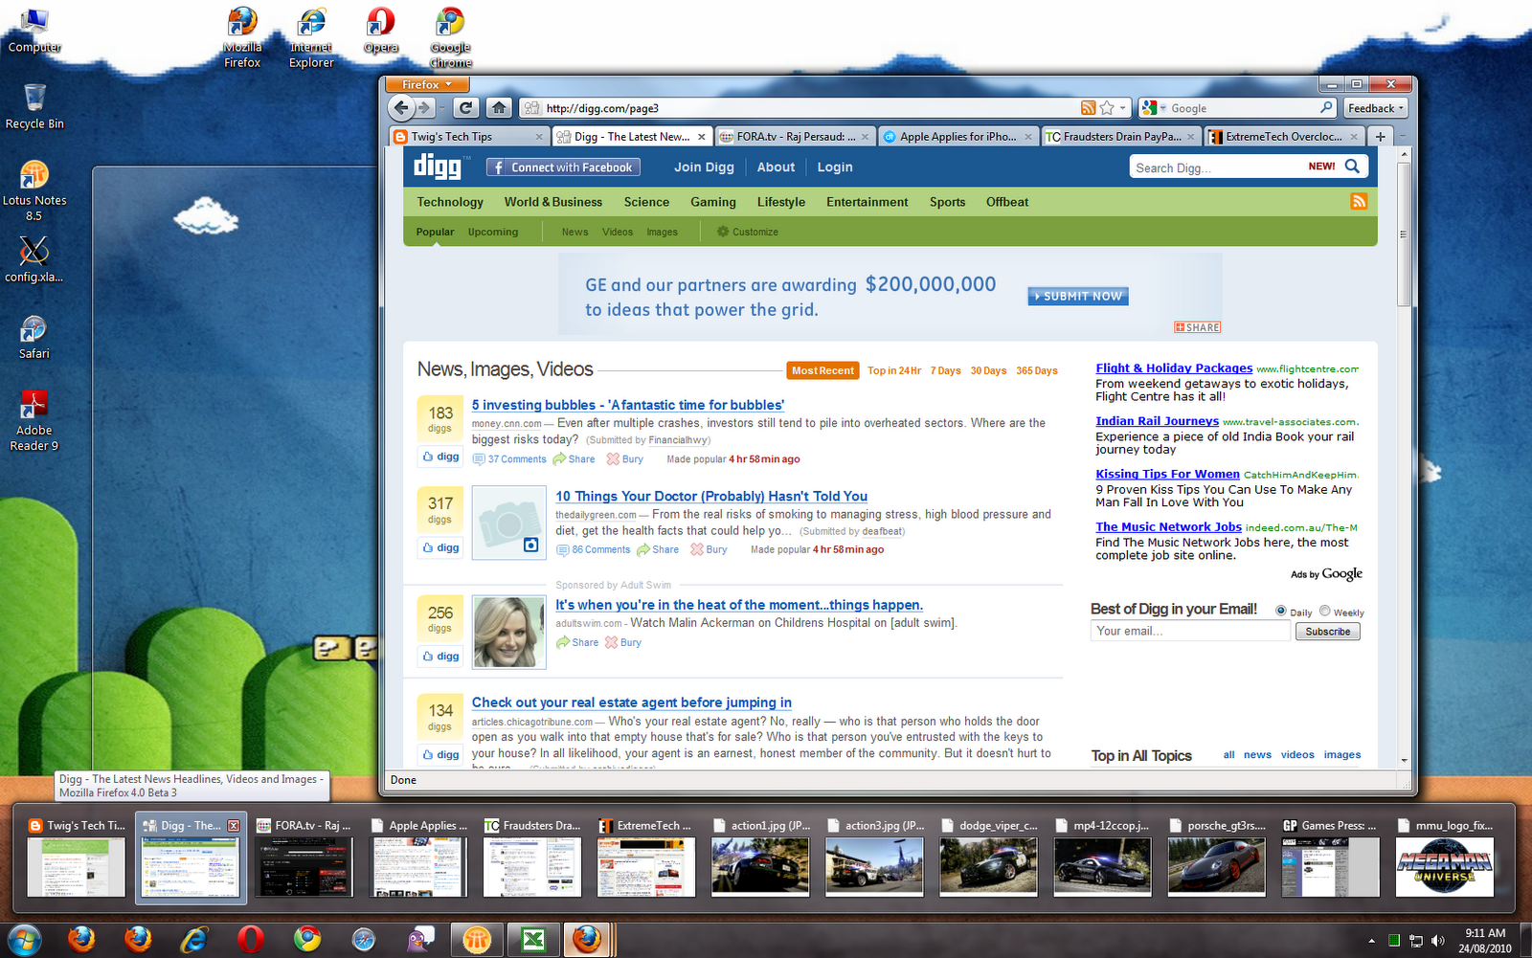1532x958 pixels.
Task: Open the Upcoming stories view
Action: click(493, 232)
